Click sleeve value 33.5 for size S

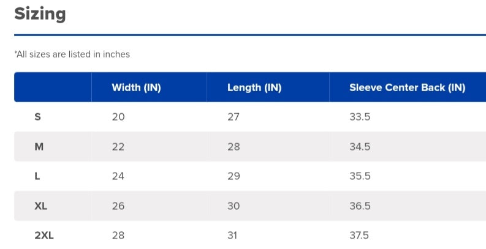(360, 117)
